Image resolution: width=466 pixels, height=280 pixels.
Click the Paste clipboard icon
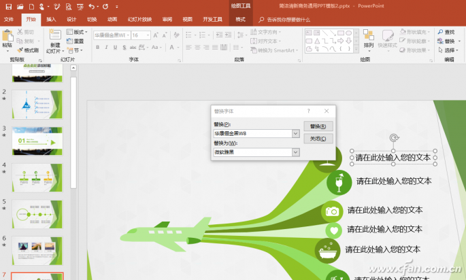click(7, 36)
